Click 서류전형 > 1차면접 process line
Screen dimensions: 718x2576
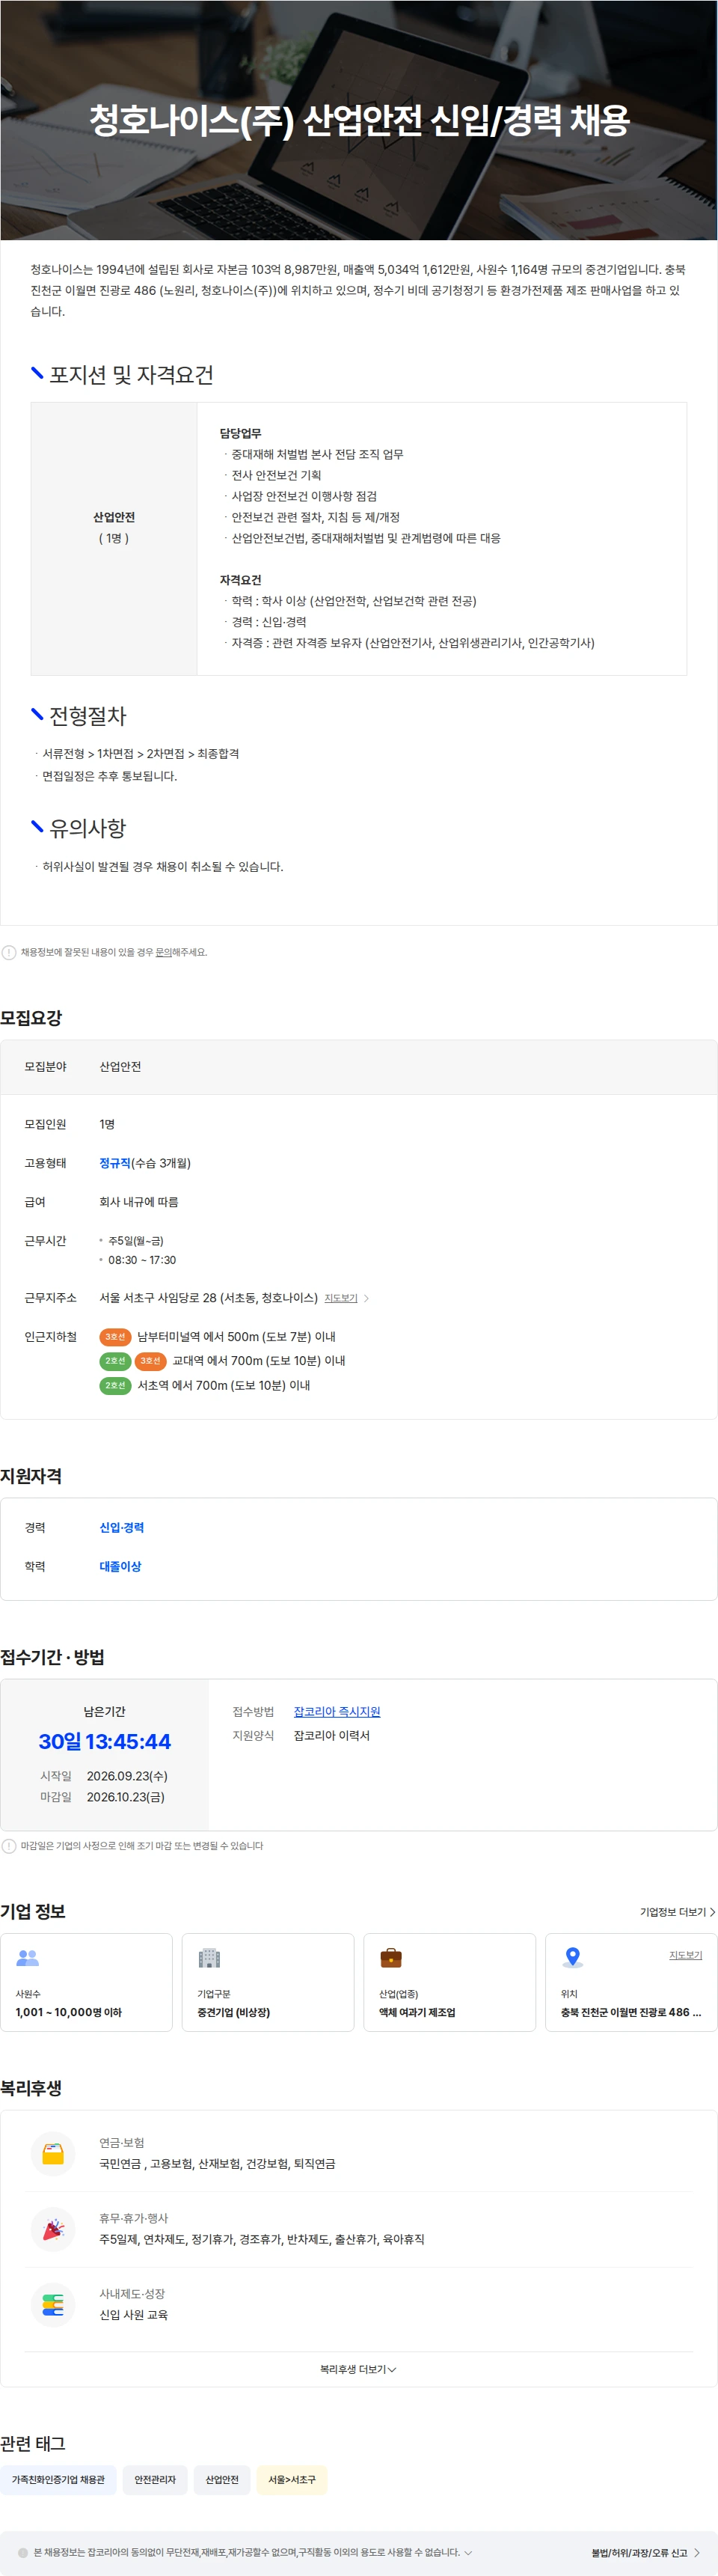pyautogui.click(x=141, y=754)
